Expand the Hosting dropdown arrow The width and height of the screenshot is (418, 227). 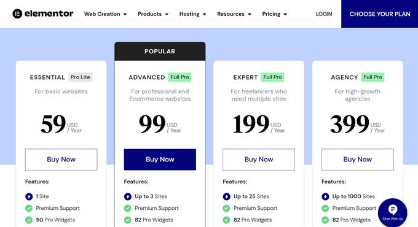(205, 14)
